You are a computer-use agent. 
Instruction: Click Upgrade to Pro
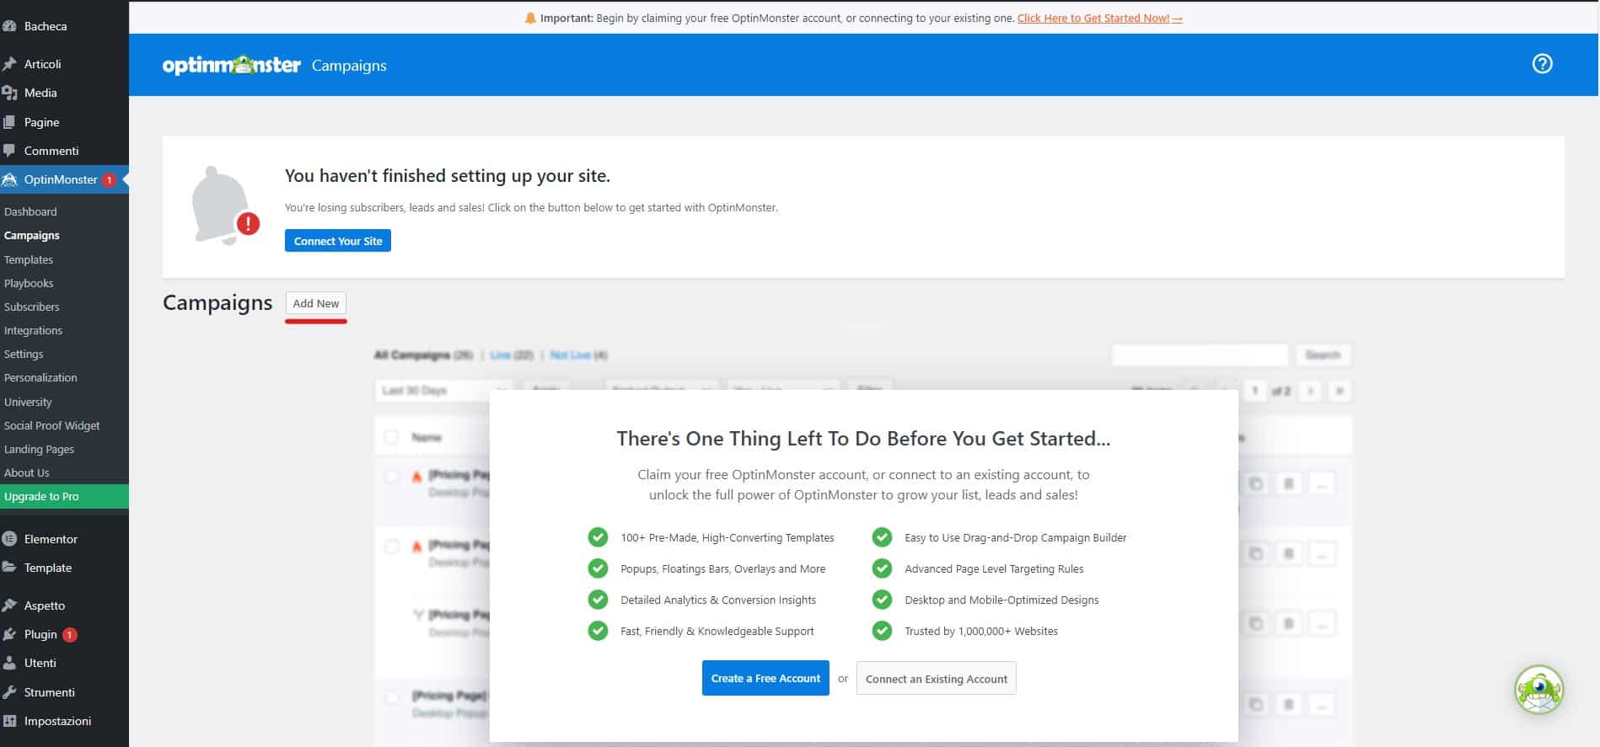[x=64, y=496]
